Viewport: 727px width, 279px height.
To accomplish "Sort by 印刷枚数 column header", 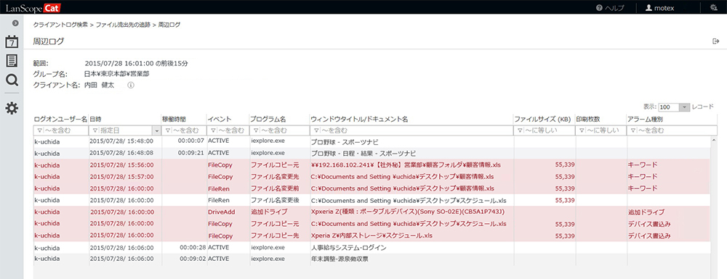I will pos(588,119).
